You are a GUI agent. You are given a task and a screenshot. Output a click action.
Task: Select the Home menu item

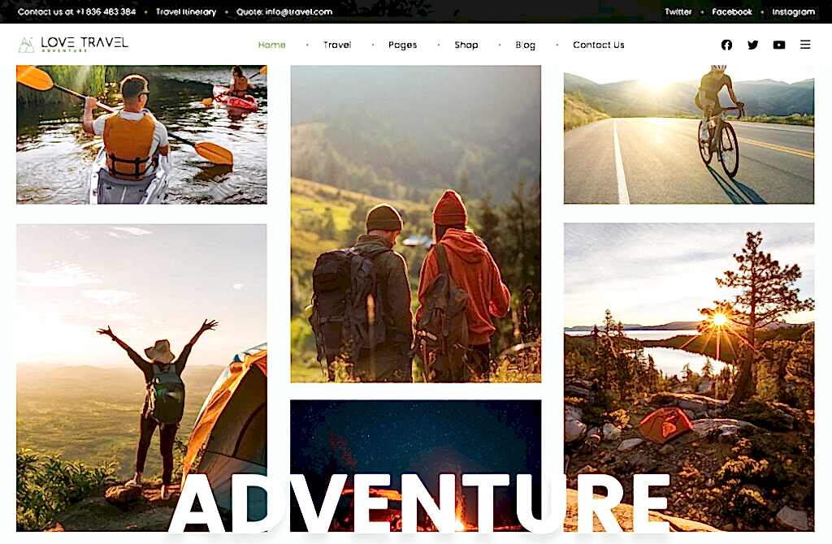click(271, 45)
